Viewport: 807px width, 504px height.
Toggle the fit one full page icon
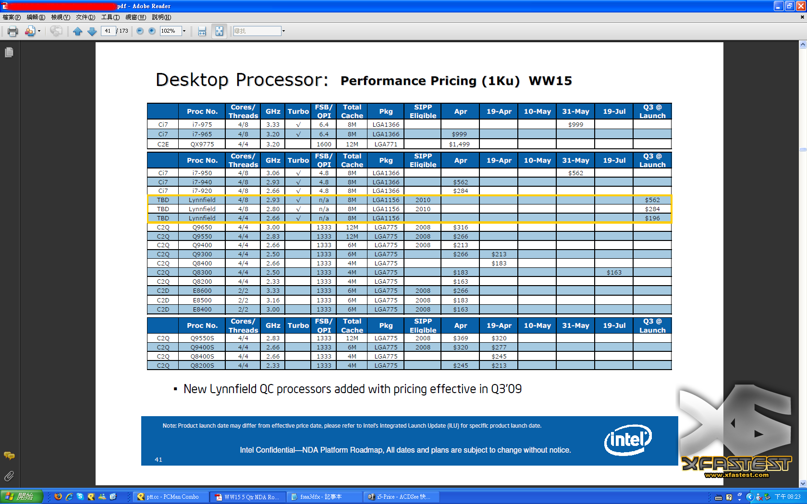point(219,31)
